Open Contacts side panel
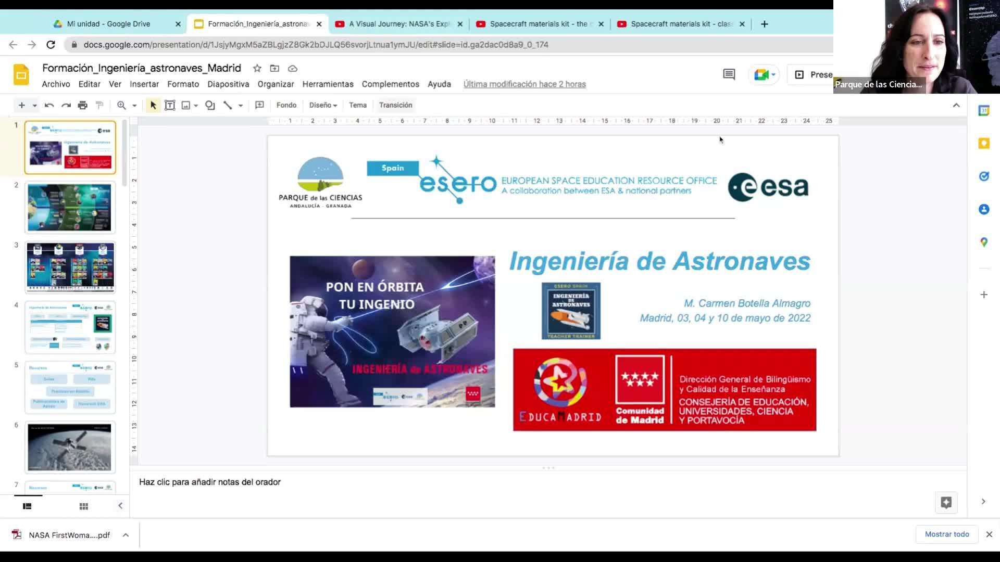The width and height of the screenshot is (1000, 562). coord(984,209)
